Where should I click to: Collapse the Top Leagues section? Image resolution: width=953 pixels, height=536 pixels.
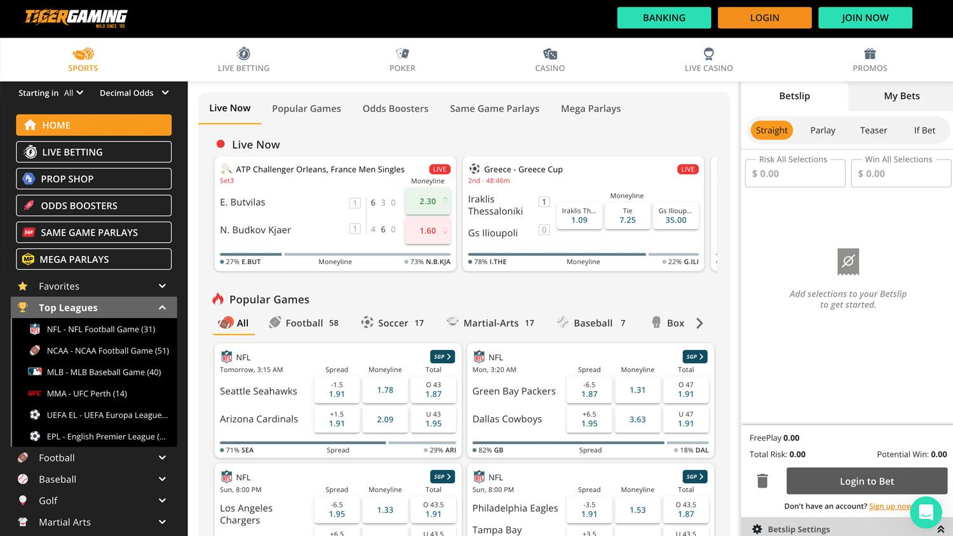pos(162,307)
